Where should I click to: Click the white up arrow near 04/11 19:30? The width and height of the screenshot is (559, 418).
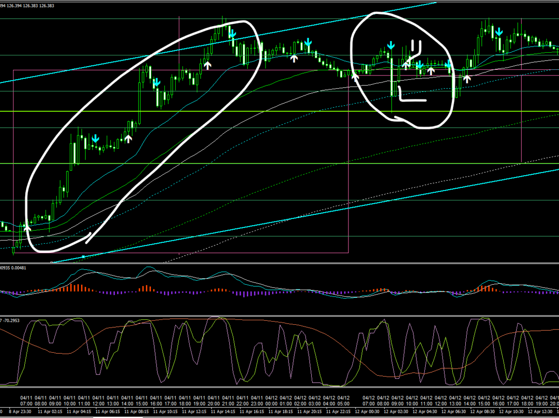coord(207,64)
